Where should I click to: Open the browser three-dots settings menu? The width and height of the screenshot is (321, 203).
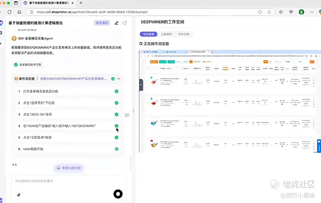312,12
